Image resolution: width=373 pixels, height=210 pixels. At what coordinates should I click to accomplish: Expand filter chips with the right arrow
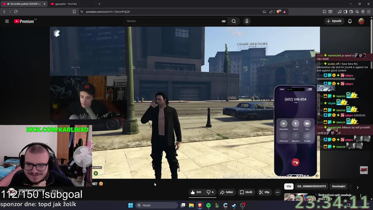click(x=358, y=188)
